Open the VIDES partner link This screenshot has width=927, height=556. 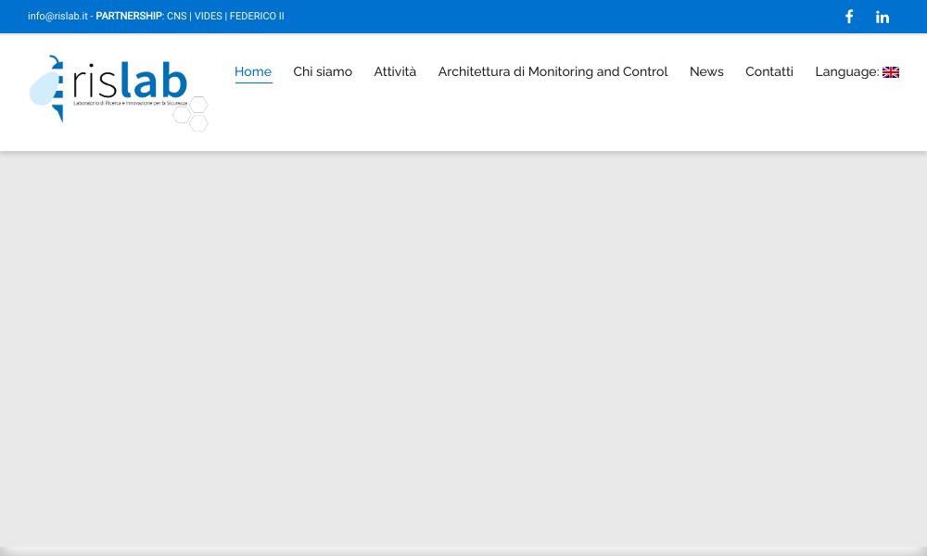208,16
